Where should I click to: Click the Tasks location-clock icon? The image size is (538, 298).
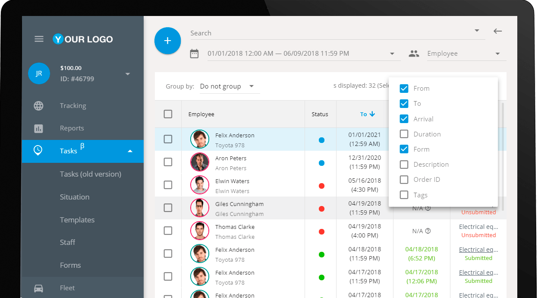tap(38, 151)
